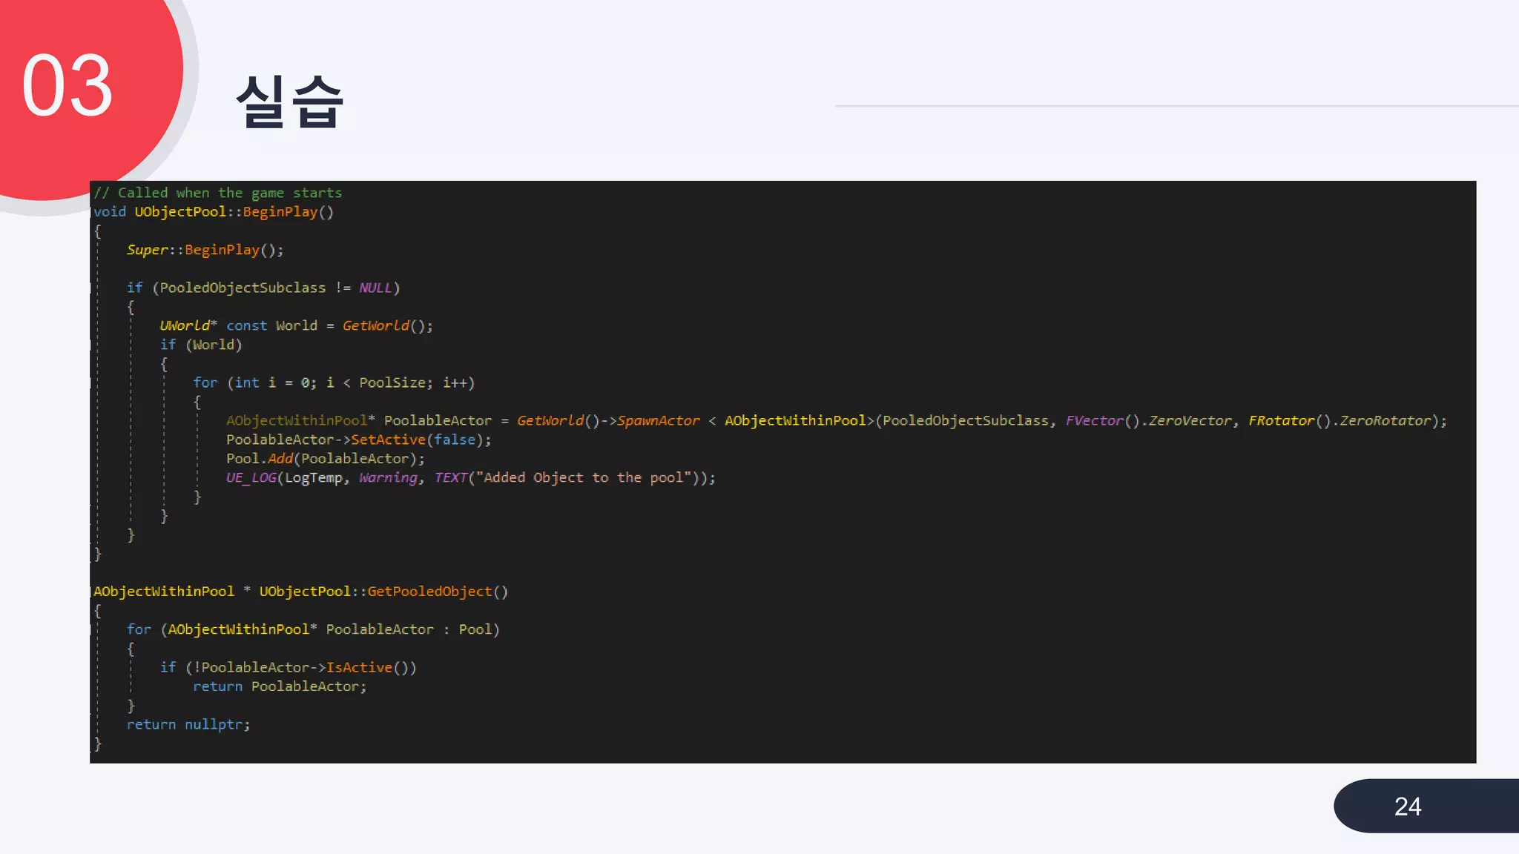Click the Pool.Add(PoolableActor) line
This screenshot has height=854, width=1519.
coord(325,459)
